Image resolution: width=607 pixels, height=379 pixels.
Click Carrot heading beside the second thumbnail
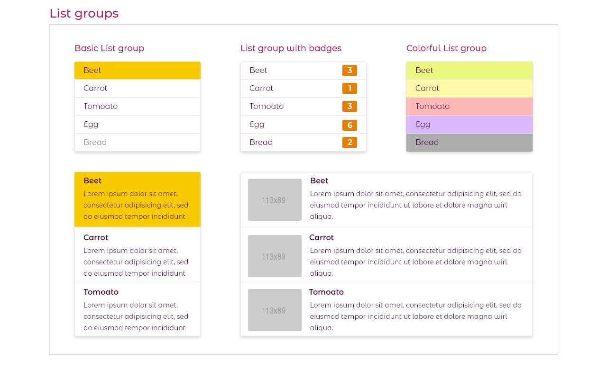[x=322, y=237]
